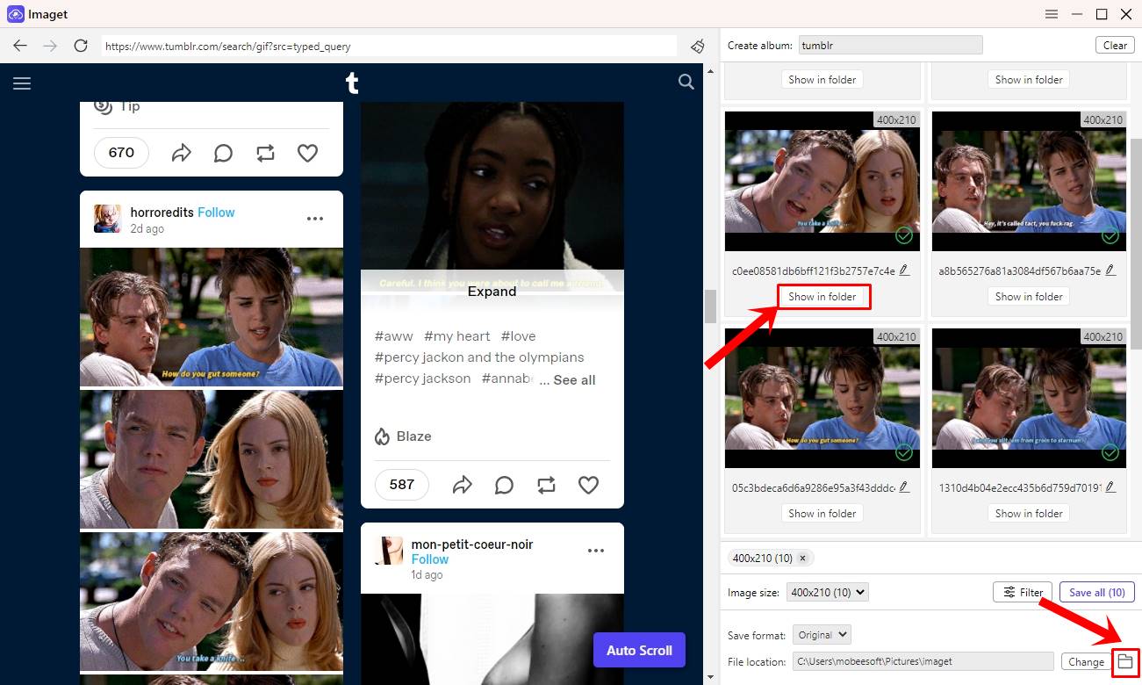
Task: Follow the horroredits blog
Action: (x=216, y=212)
